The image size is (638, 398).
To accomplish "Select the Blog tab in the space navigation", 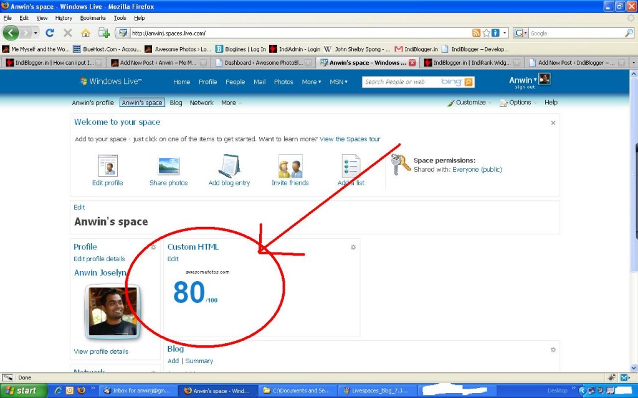I will [x=176, y=103].
